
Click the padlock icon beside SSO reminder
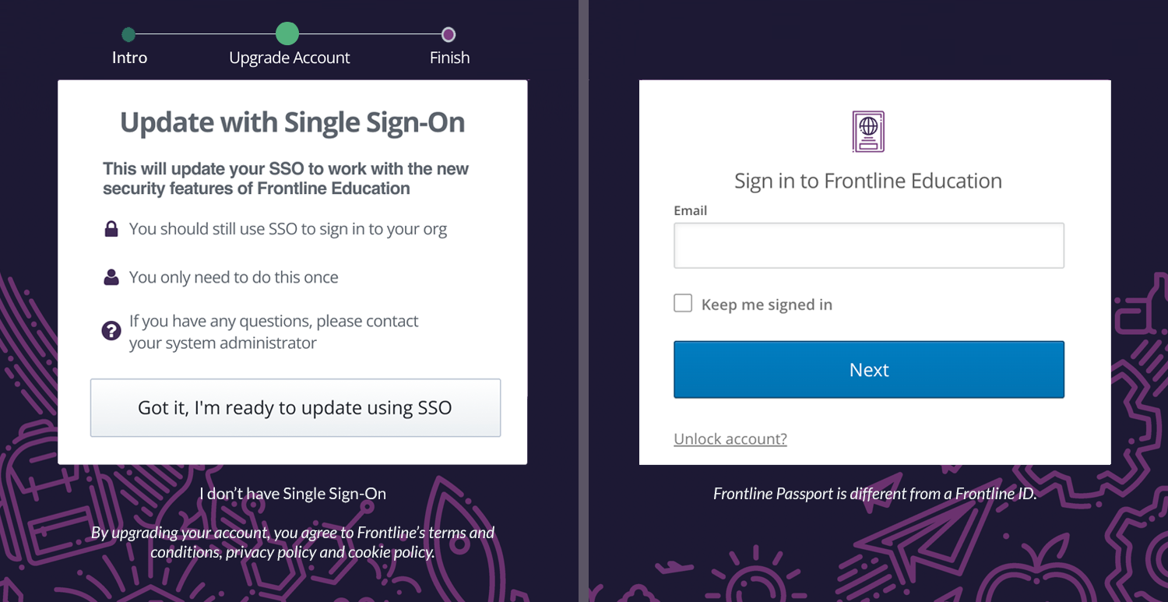click(x=111, y=229)
